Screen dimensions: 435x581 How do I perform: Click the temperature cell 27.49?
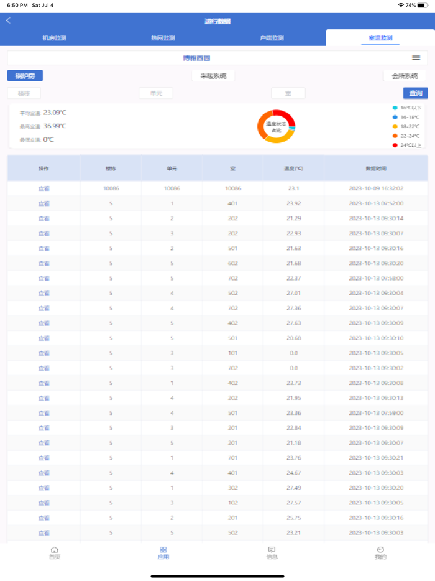click(293, 488)
